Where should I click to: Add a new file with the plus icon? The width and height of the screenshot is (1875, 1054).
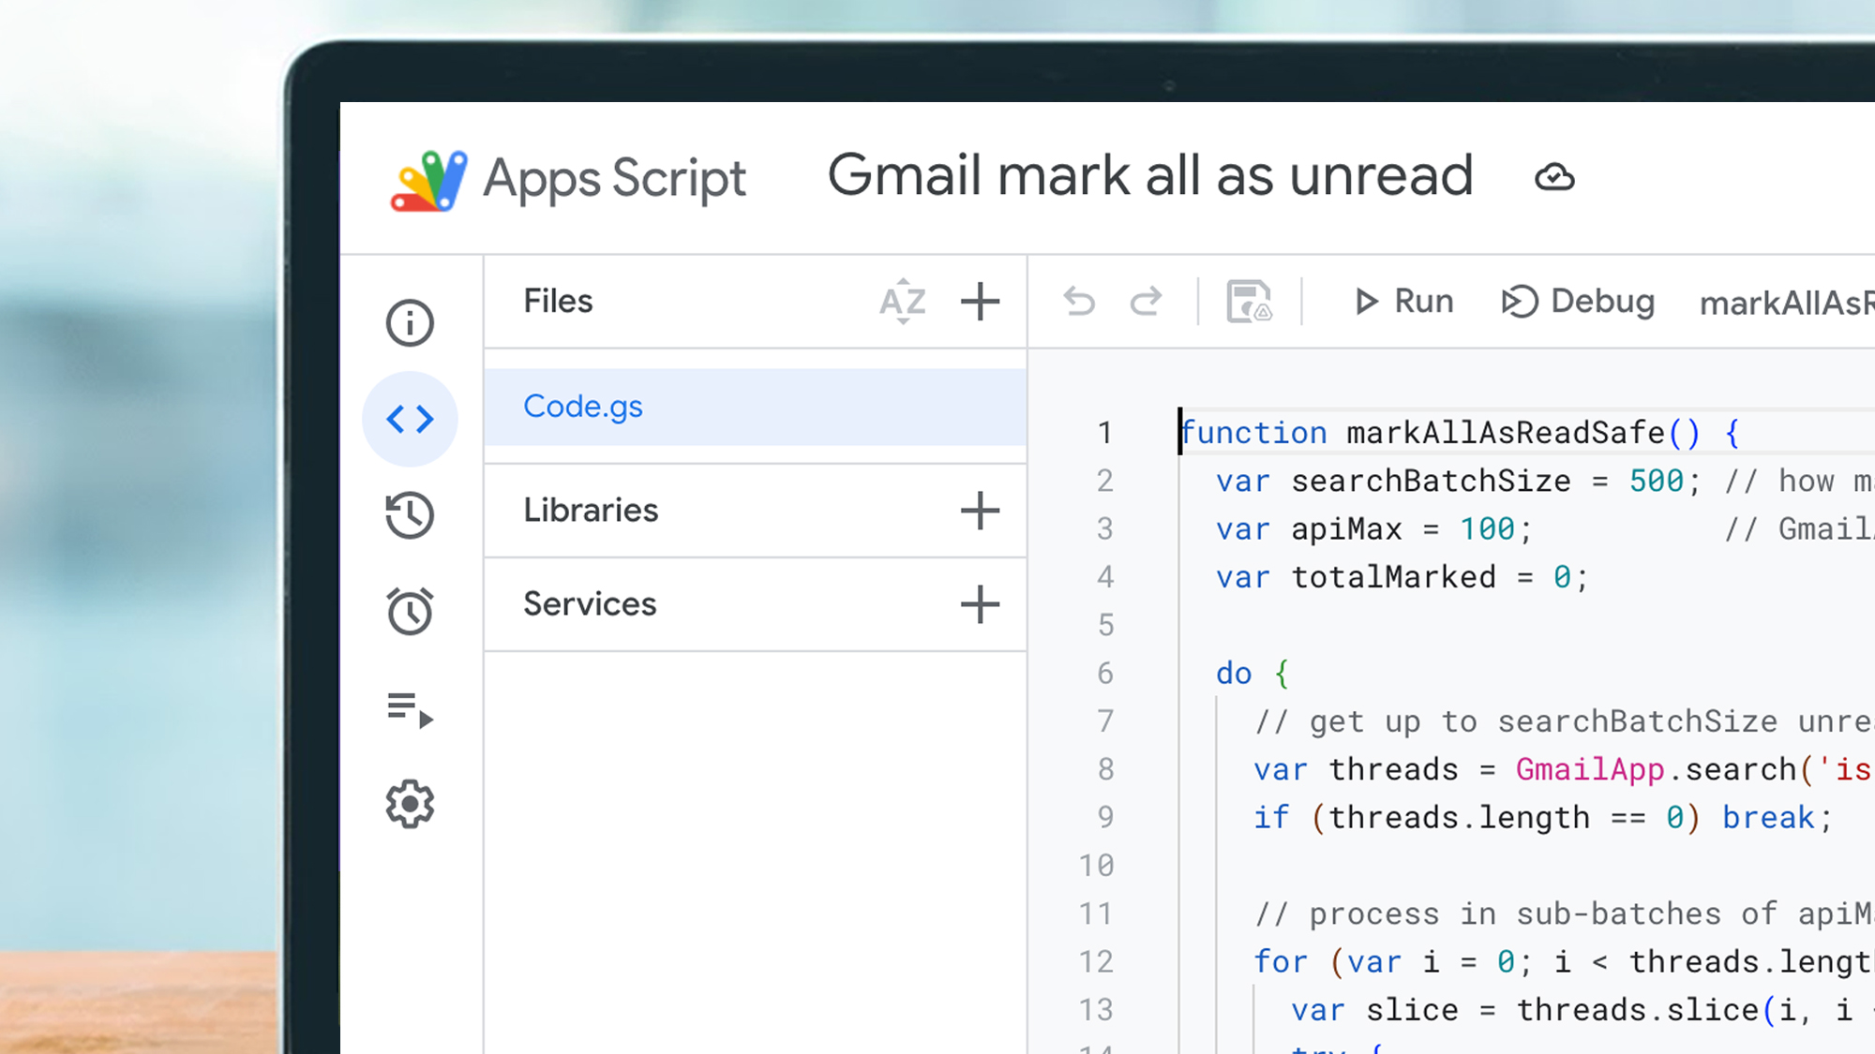980,302
